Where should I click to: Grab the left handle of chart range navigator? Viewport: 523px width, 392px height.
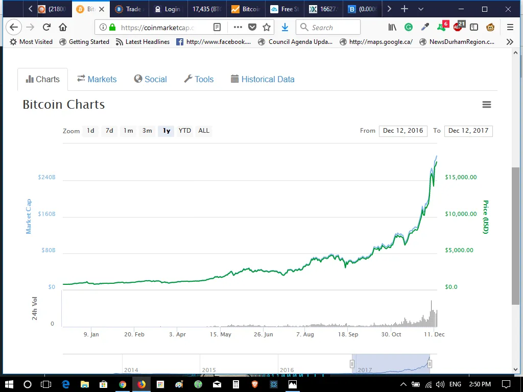pyautogui.click(x=352, y=363)
